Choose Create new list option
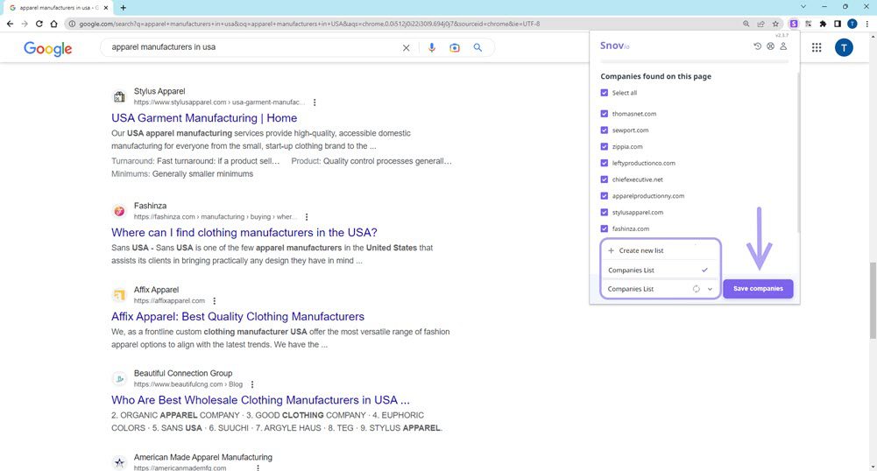The image size is (877, 471). (x=660, y=250)
